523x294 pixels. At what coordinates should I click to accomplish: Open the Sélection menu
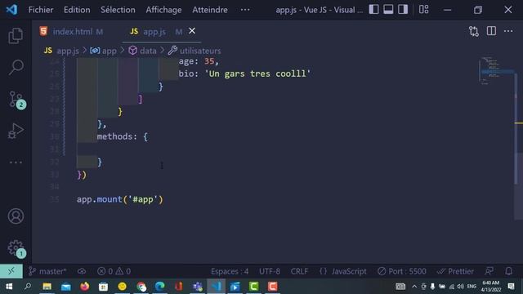coord(118,10)
